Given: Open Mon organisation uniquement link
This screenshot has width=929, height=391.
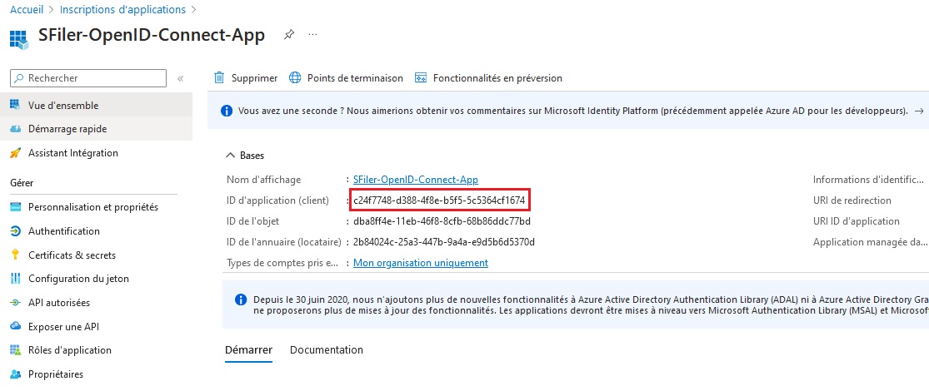Looking at the screenshot, I should tap(421, 263).
